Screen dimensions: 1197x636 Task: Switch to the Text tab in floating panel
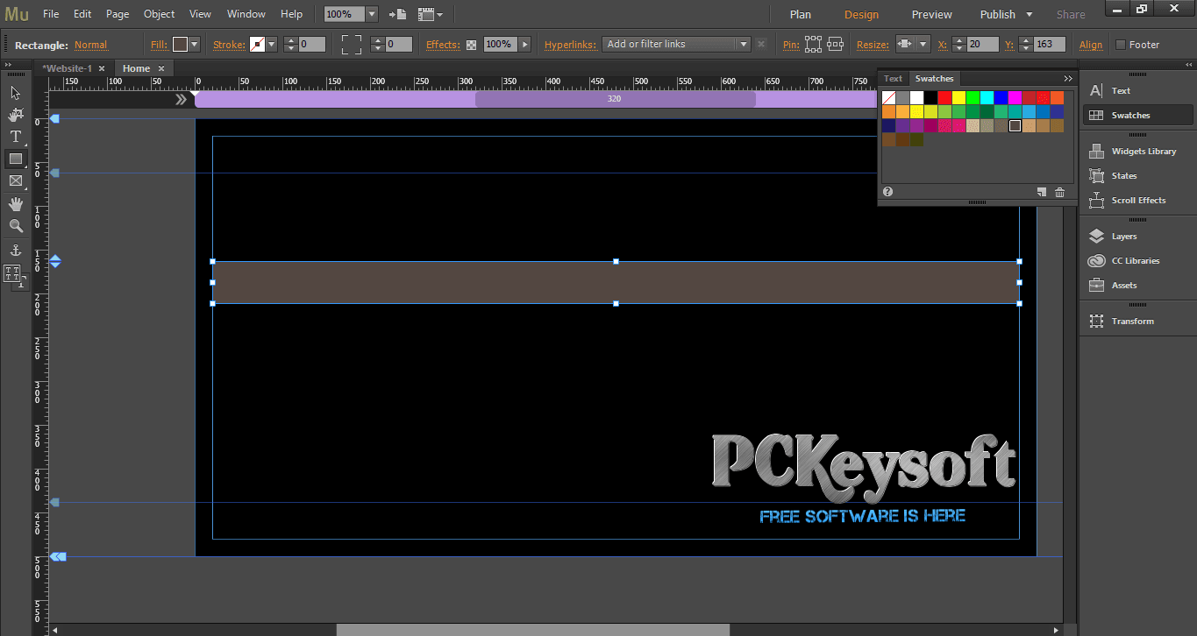click(x=893, y=79)
